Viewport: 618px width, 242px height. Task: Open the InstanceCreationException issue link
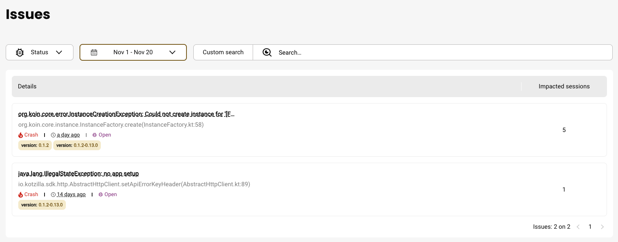click(x=126, y=114)
